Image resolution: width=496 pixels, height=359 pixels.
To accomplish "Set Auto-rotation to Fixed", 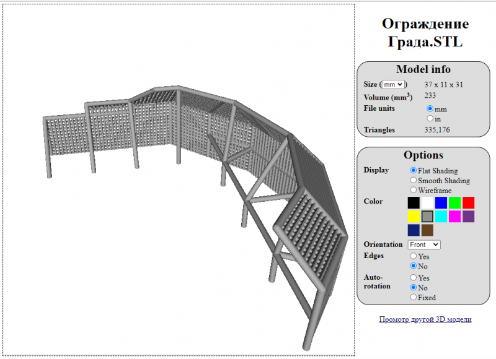I will coord(414,298).
